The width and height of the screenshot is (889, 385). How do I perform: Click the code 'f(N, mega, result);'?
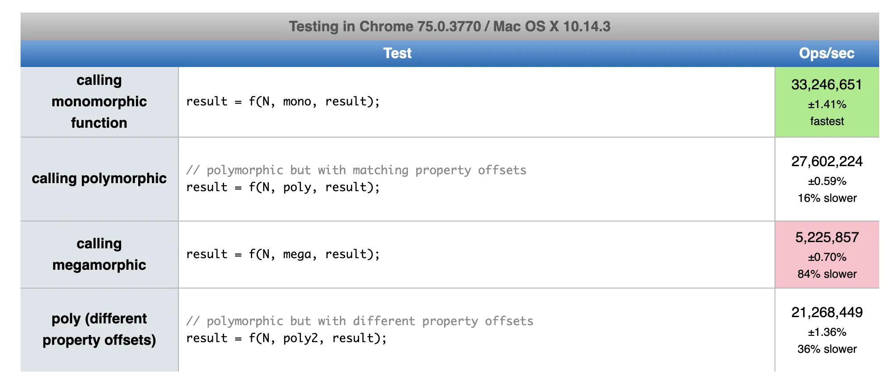click(314, 254)
